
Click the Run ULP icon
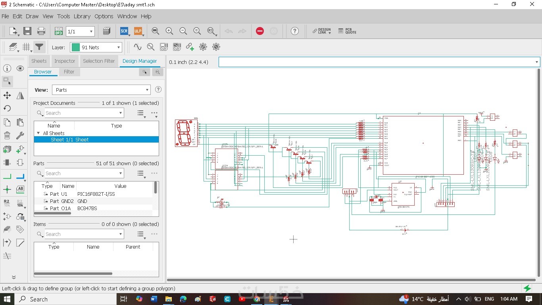[138, 31]
